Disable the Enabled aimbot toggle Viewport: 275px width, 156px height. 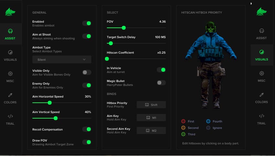(86, 23)
